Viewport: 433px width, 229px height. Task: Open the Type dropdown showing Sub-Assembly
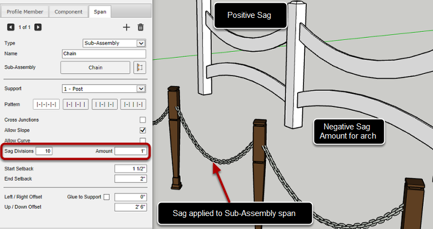pos(114,43)
